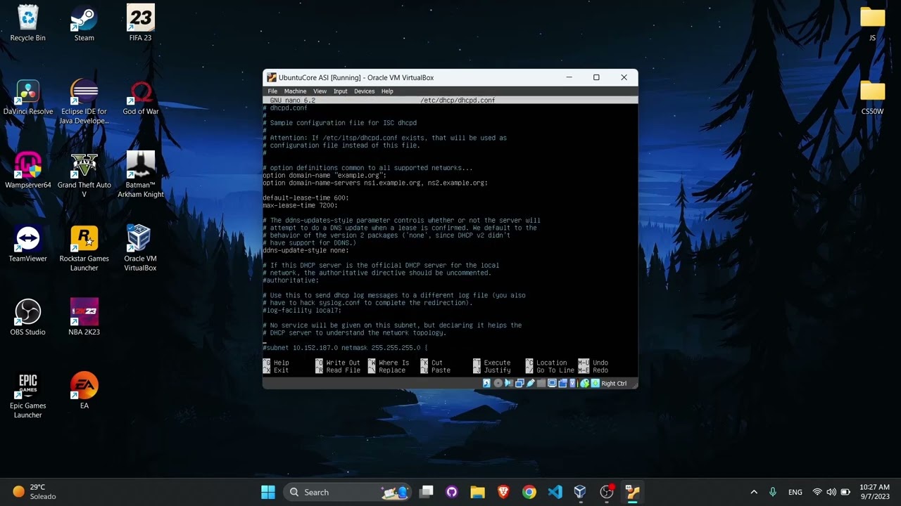The width and height of the screenshot is (901, 506).
Task: Open OBS Studio taskbar icon
Action: pos(607,492)
